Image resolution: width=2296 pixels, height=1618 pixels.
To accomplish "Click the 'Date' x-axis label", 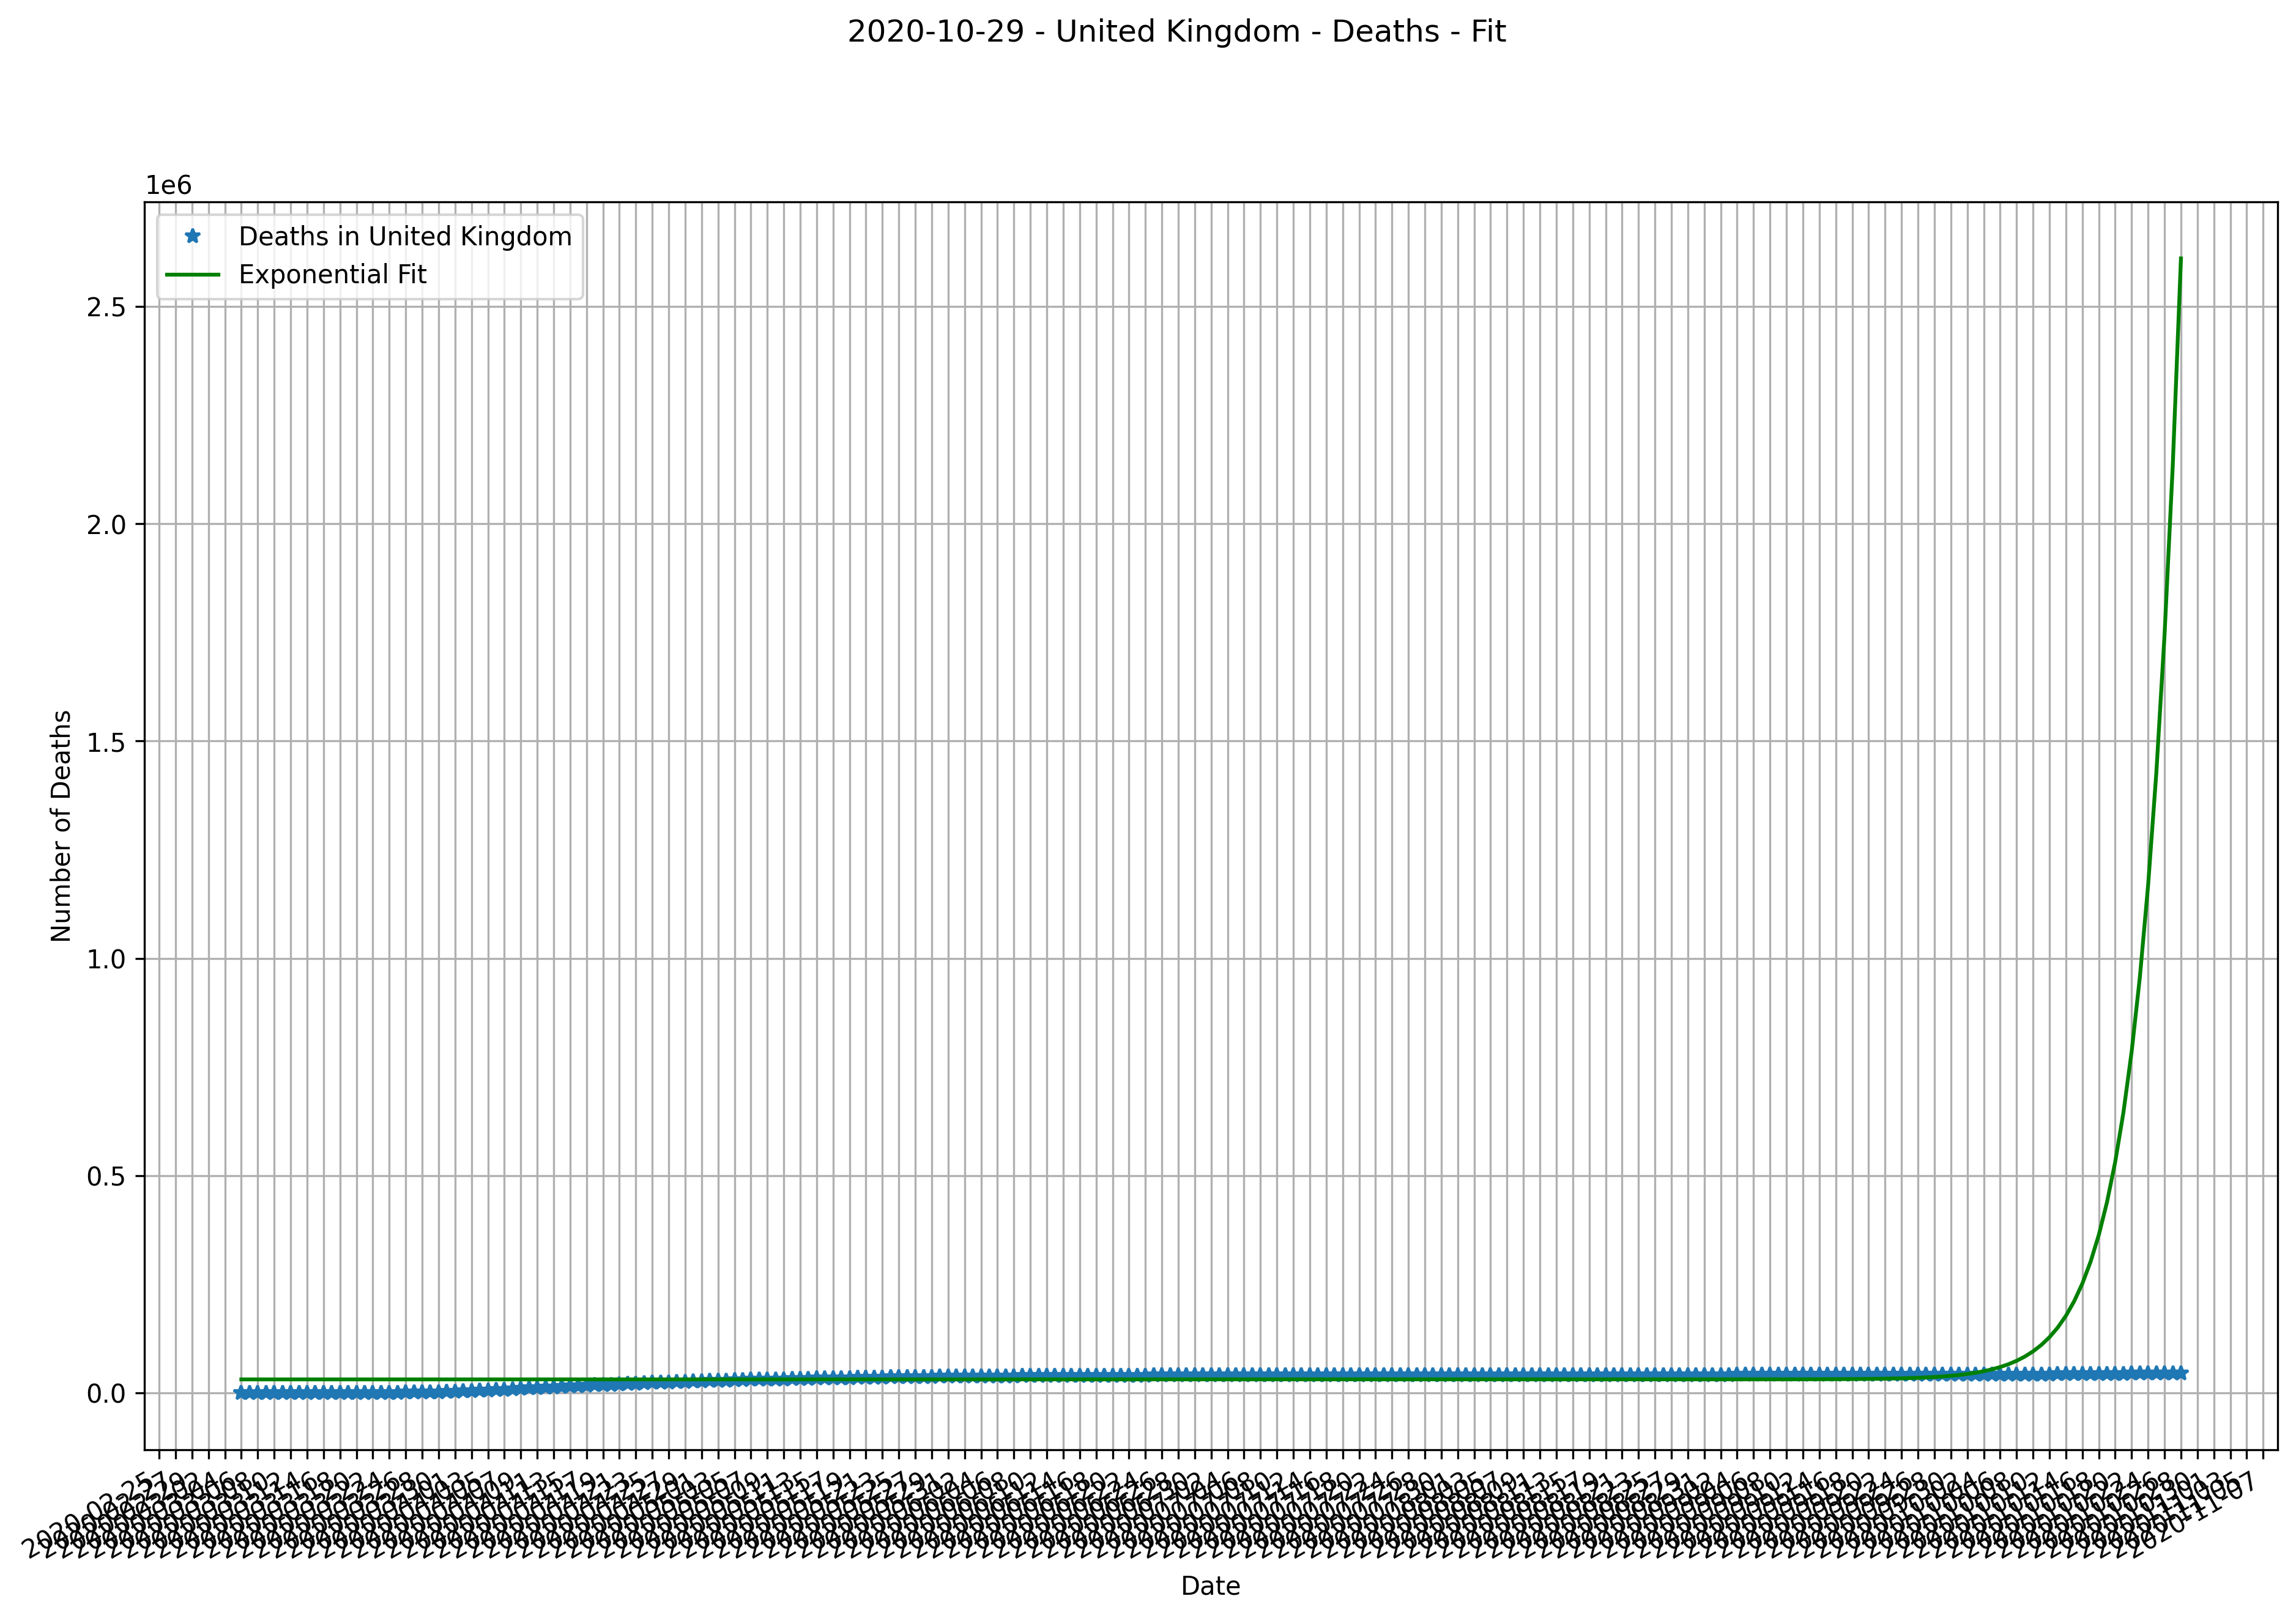I will pyautogui.click(x=1210, y=1586).
